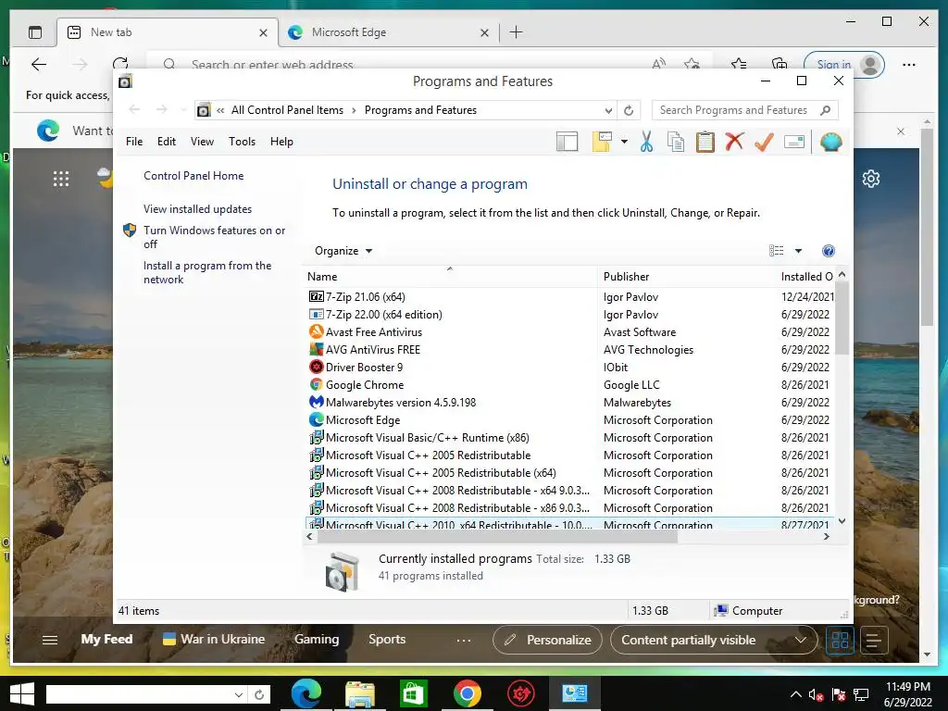Open War in Ukraine feed section
This screenshot has width=948, height=711.
click(x=214, y=639)
